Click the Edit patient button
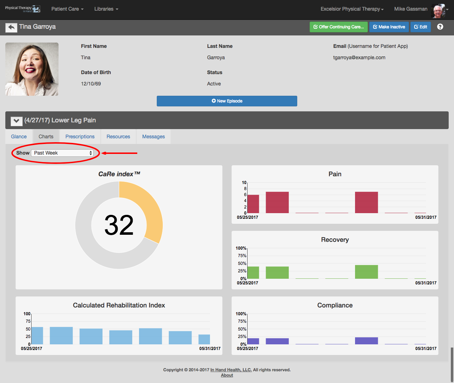Viewport: 454px width, 383px height. (421, 27)
